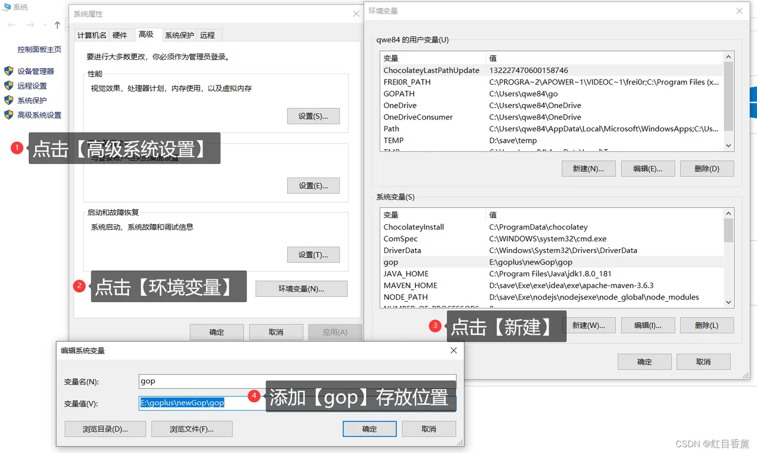The width and height of the screenshot is (757, 453).
Task: Click the 环境变量(N)... button
Action: click(x=301, y=289)
